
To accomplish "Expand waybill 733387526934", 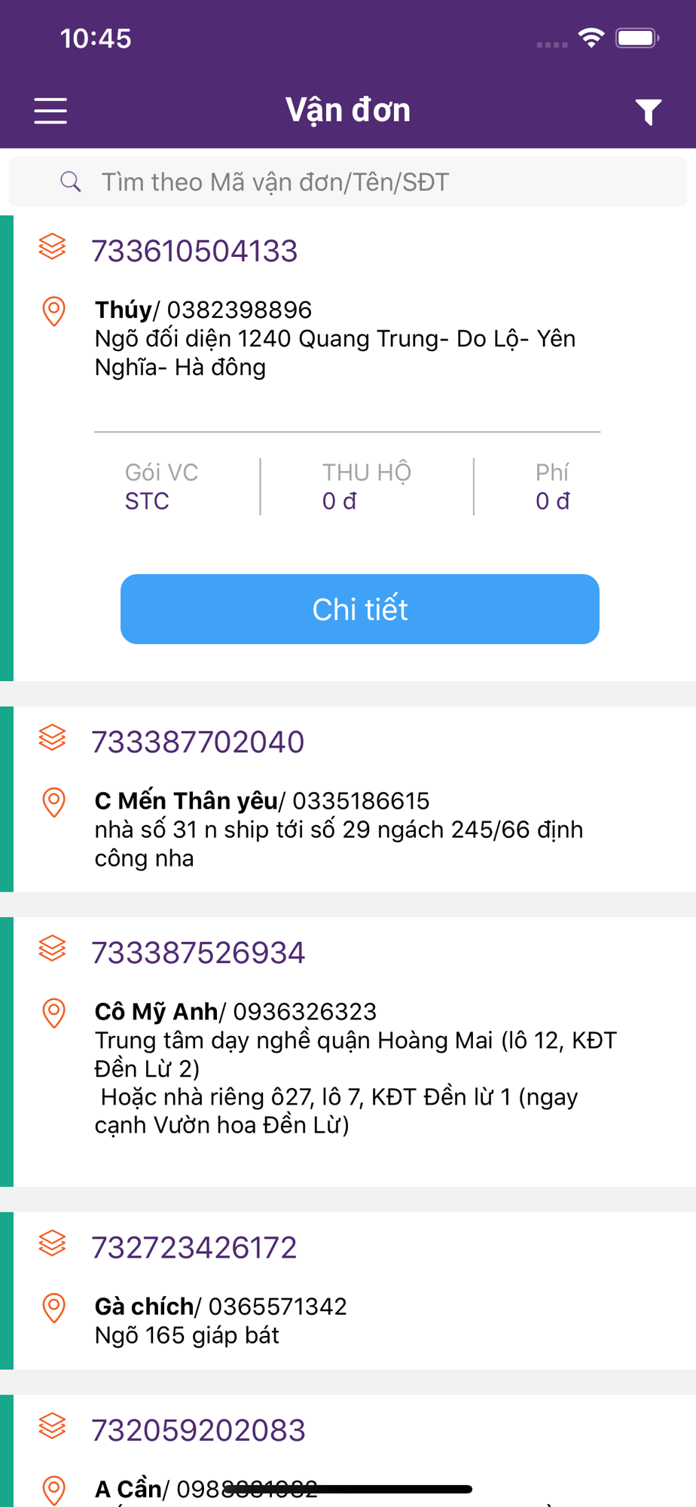I will coord(198,952).
